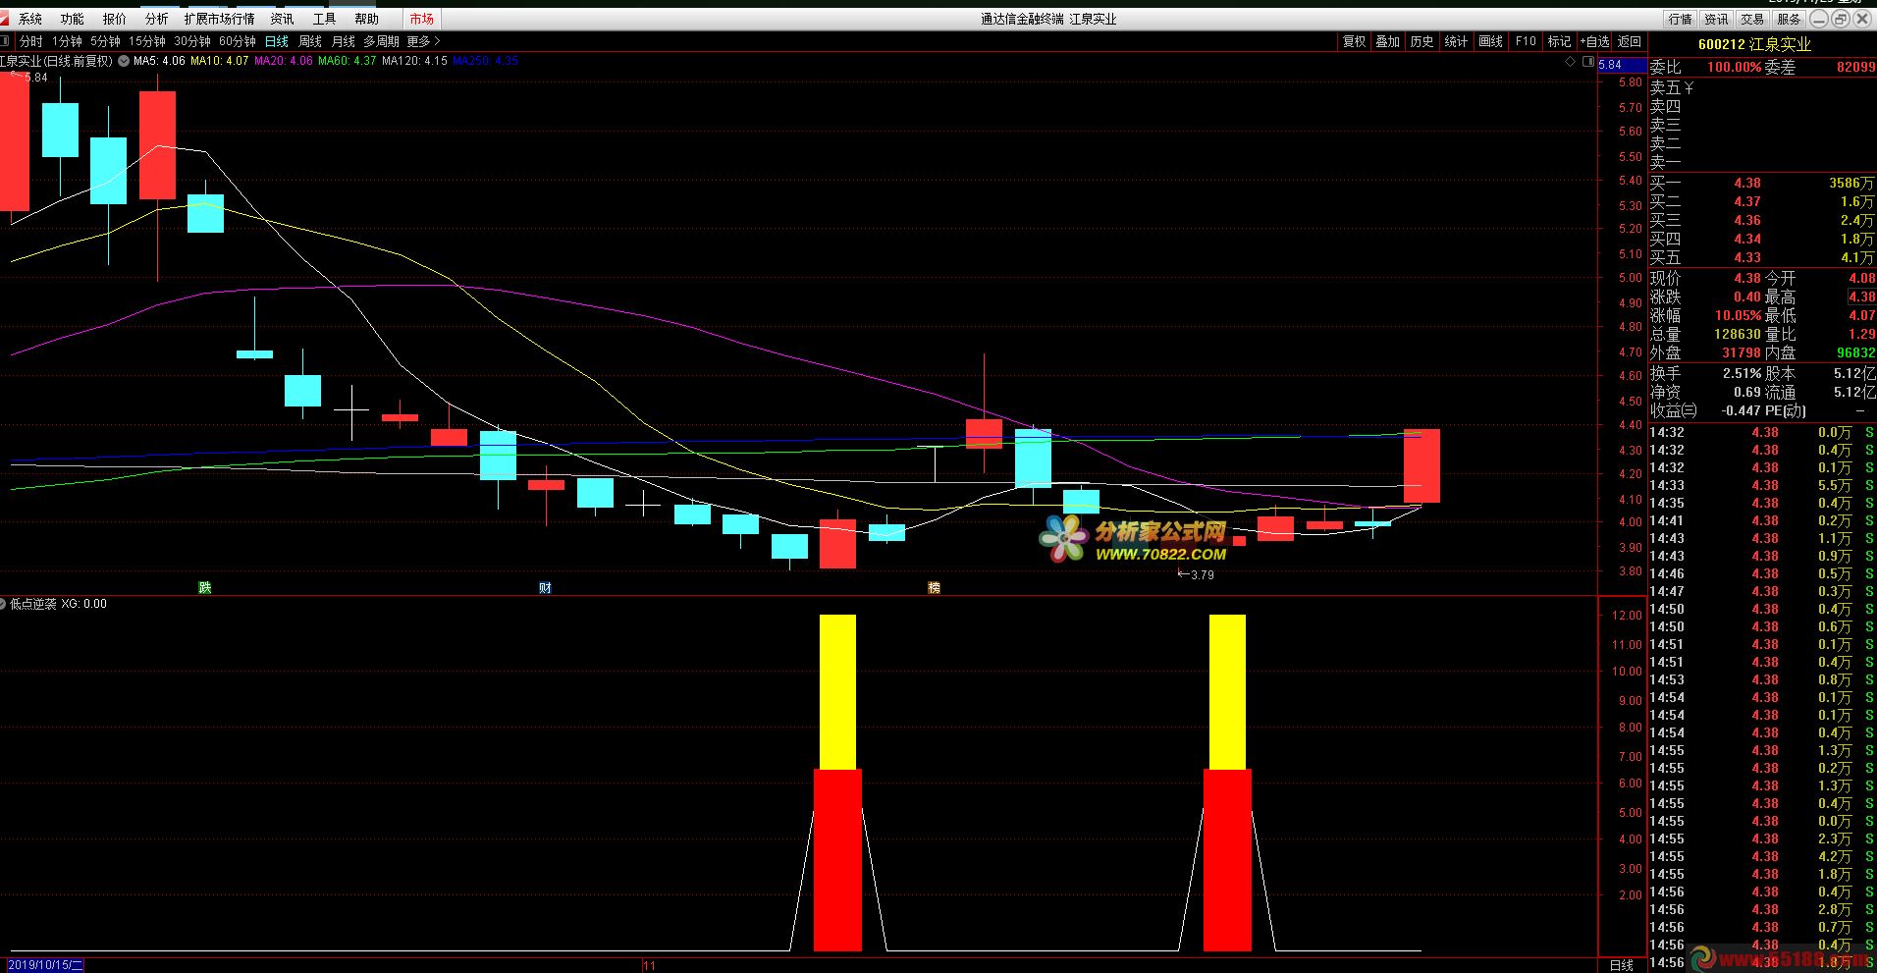
Task: Click the 返回 back button
Action: [1630, 41]
